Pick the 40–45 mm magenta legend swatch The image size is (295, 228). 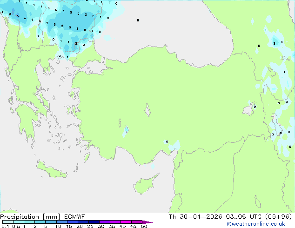coord(126,222)
